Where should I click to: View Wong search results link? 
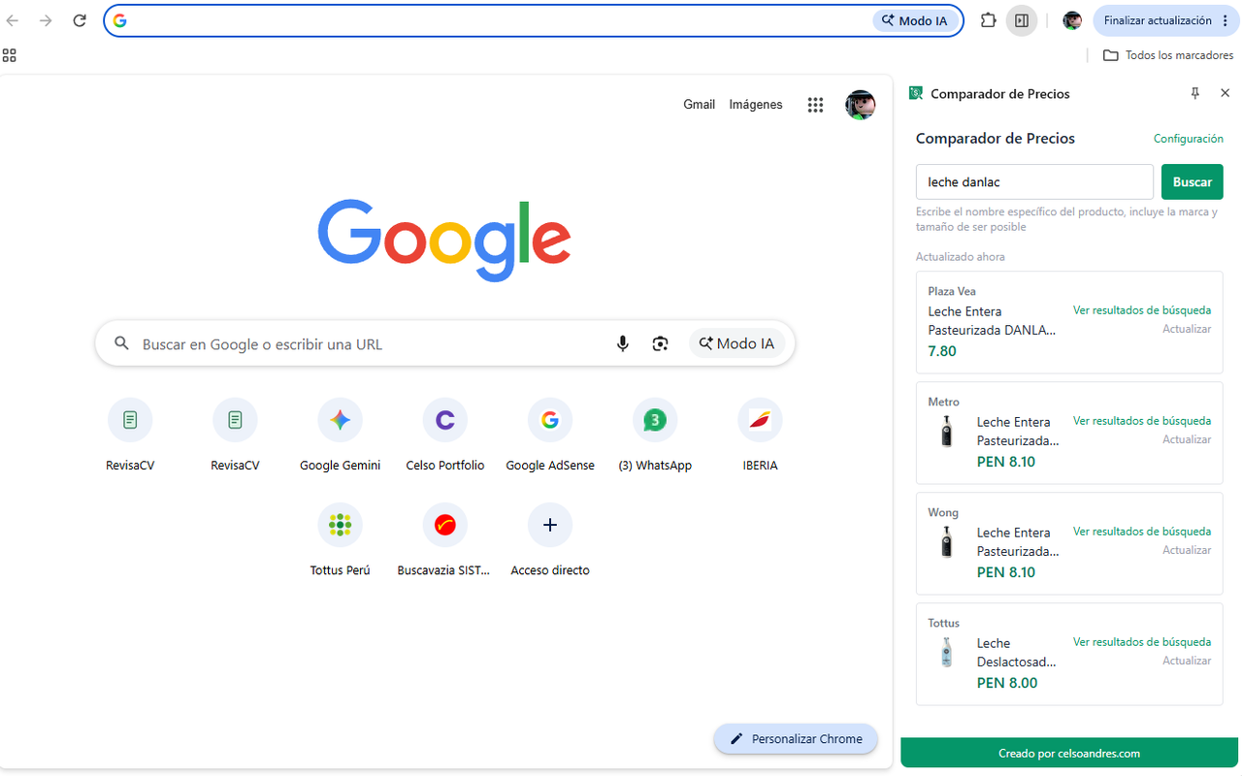1142,532
